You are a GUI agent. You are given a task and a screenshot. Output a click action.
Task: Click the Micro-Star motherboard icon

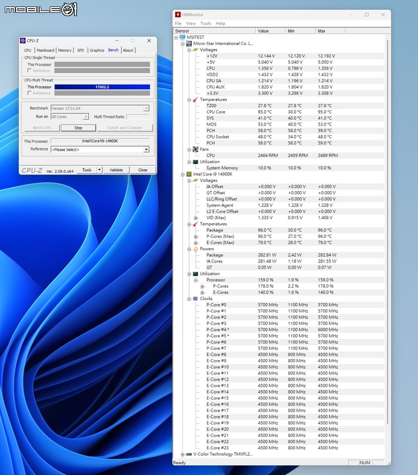[x=189, y=43]
